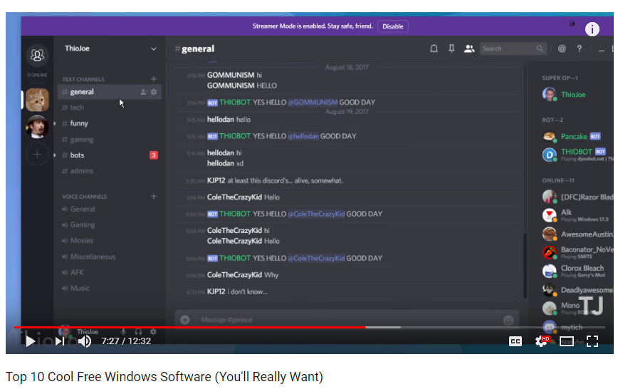
Task: Select the cat avatar server
Action: click(x=38, y=100)
